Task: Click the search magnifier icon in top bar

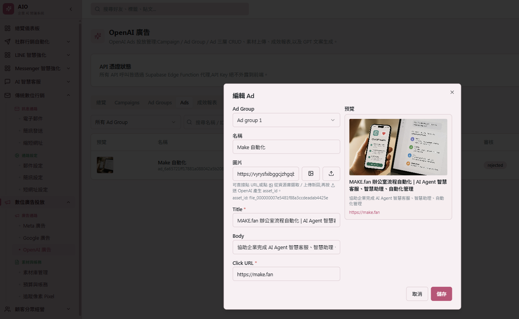Action: tap(98, 9)
